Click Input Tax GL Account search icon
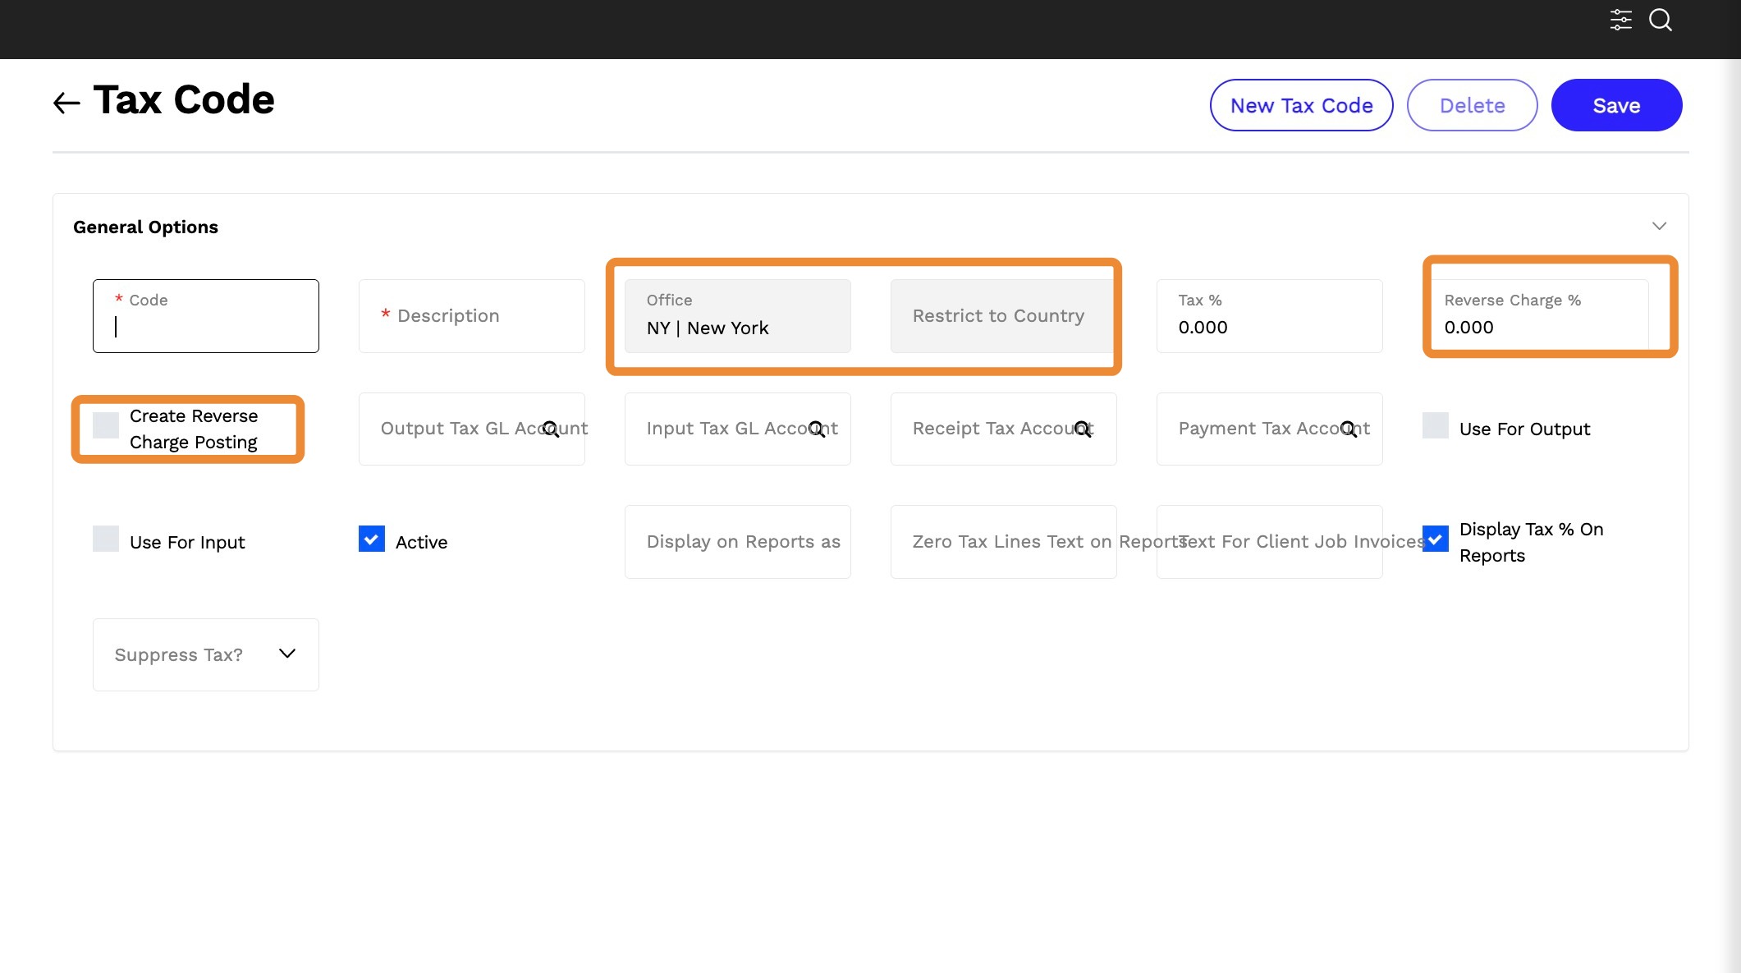The width and height of the screenshot is (1741, 973). 817,429
